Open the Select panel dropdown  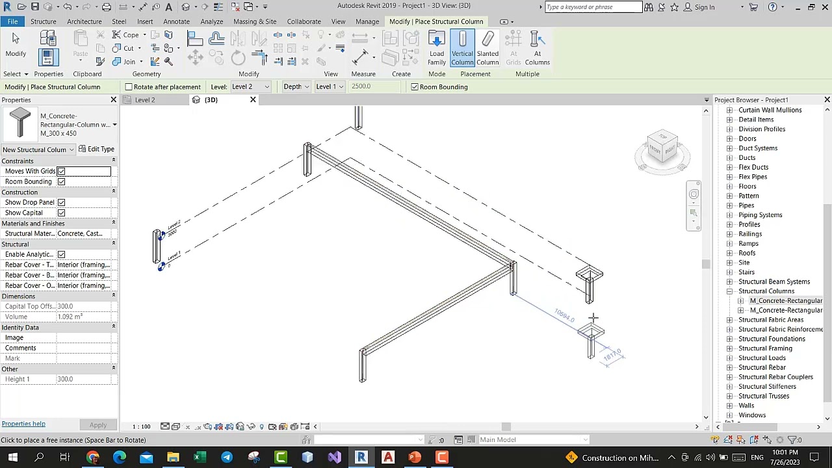[x=16, y=74]
